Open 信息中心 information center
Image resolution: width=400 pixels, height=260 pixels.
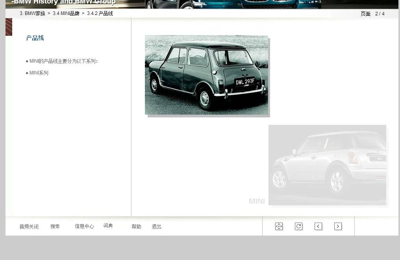84,227
